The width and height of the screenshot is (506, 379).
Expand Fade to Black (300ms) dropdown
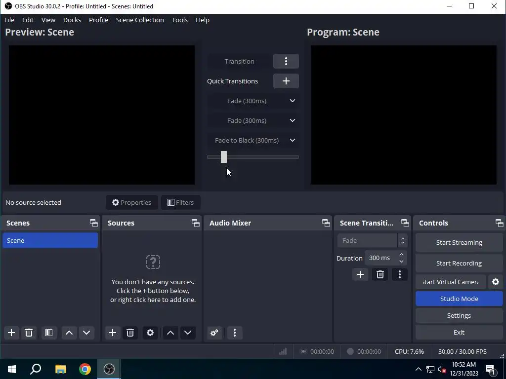[x=293, y=140]
